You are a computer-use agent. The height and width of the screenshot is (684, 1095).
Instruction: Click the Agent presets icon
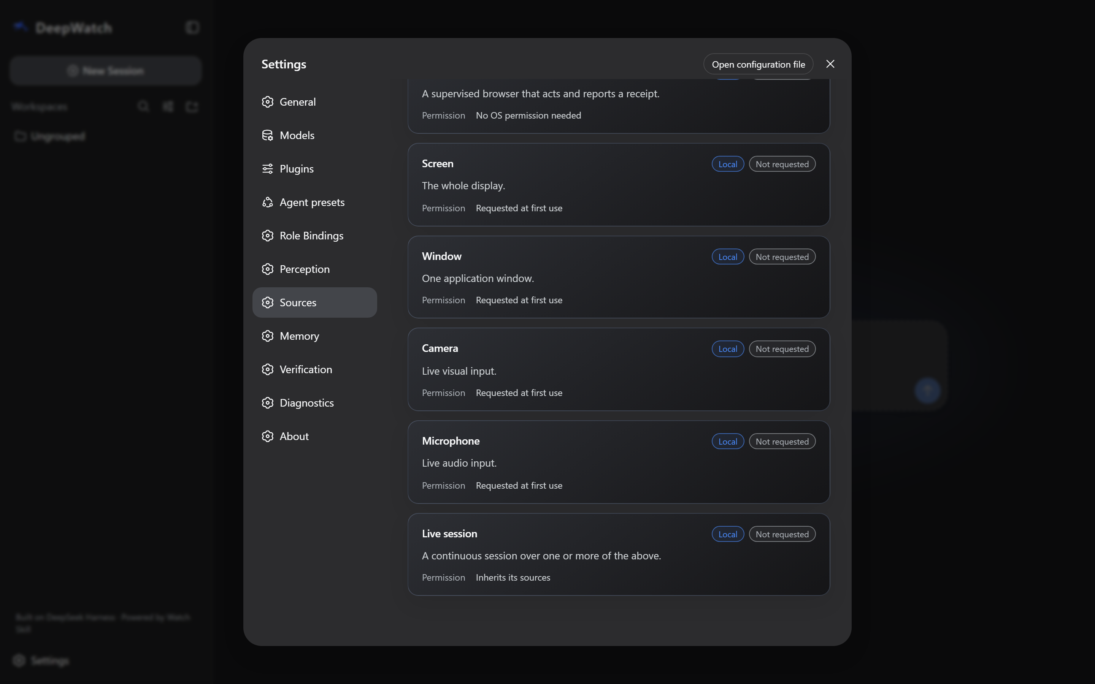tap(267, 202)
